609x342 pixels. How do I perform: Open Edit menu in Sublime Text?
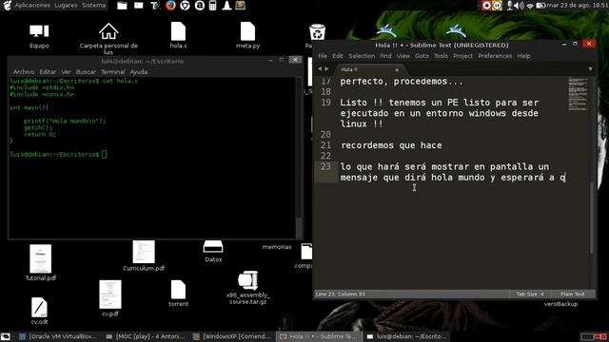tap(338, 56)
